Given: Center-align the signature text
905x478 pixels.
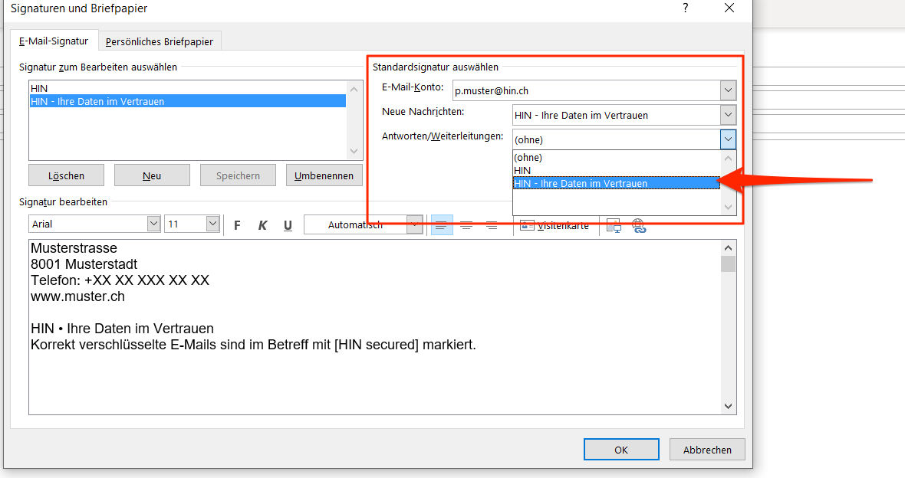Looking at the screenshot, I should tap(466, 225).
